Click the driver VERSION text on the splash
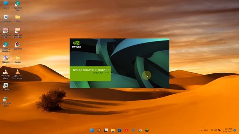This screenshot has height=134, width=239. point(101,73)
